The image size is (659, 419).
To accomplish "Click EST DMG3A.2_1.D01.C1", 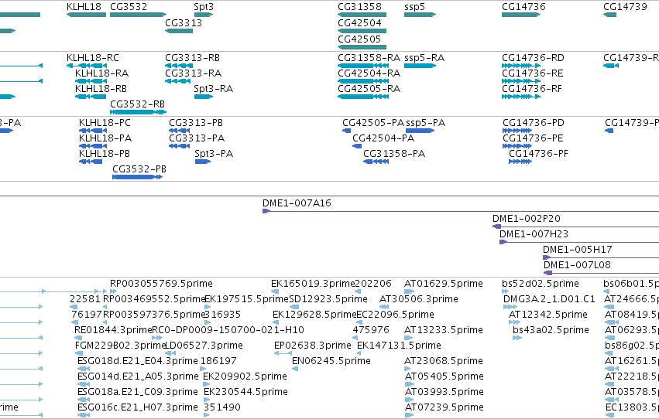I will (510, 307).
